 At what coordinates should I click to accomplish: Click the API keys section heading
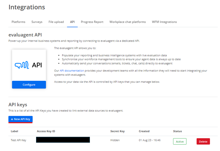click(x=18, y=105)
